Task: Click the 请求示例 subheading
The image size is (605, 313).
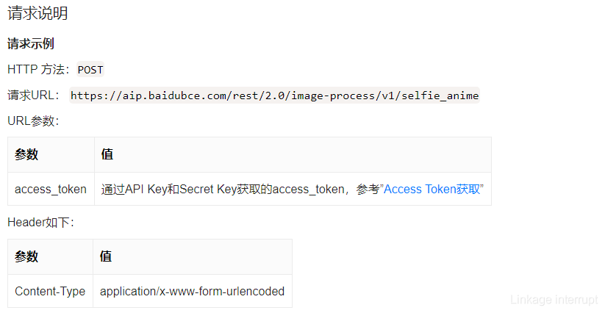Action: (31, 44)
